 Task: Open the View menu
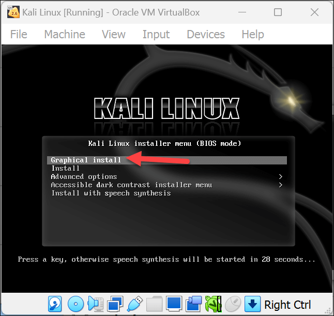coord(114,34)
